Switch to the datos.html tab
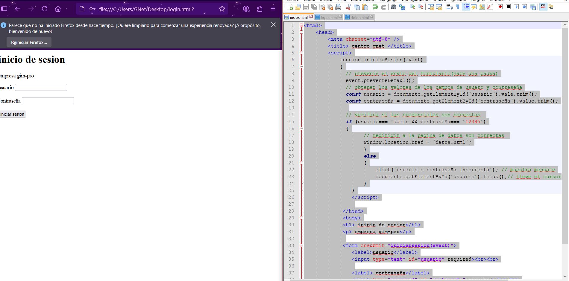 point(359,18)
